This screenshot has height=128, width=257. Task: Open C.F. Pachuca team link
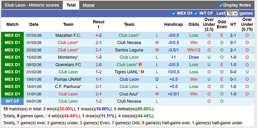point(67,86)
